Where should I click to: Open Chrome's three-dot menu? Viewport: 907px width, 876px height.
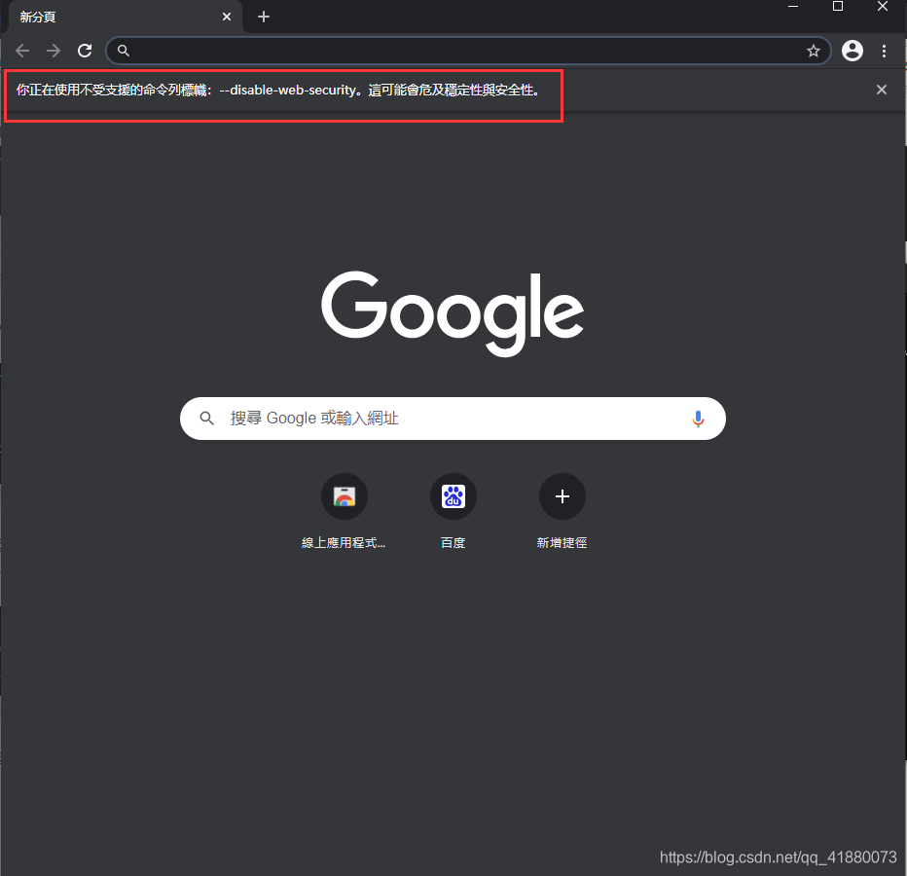click(884, 51)
